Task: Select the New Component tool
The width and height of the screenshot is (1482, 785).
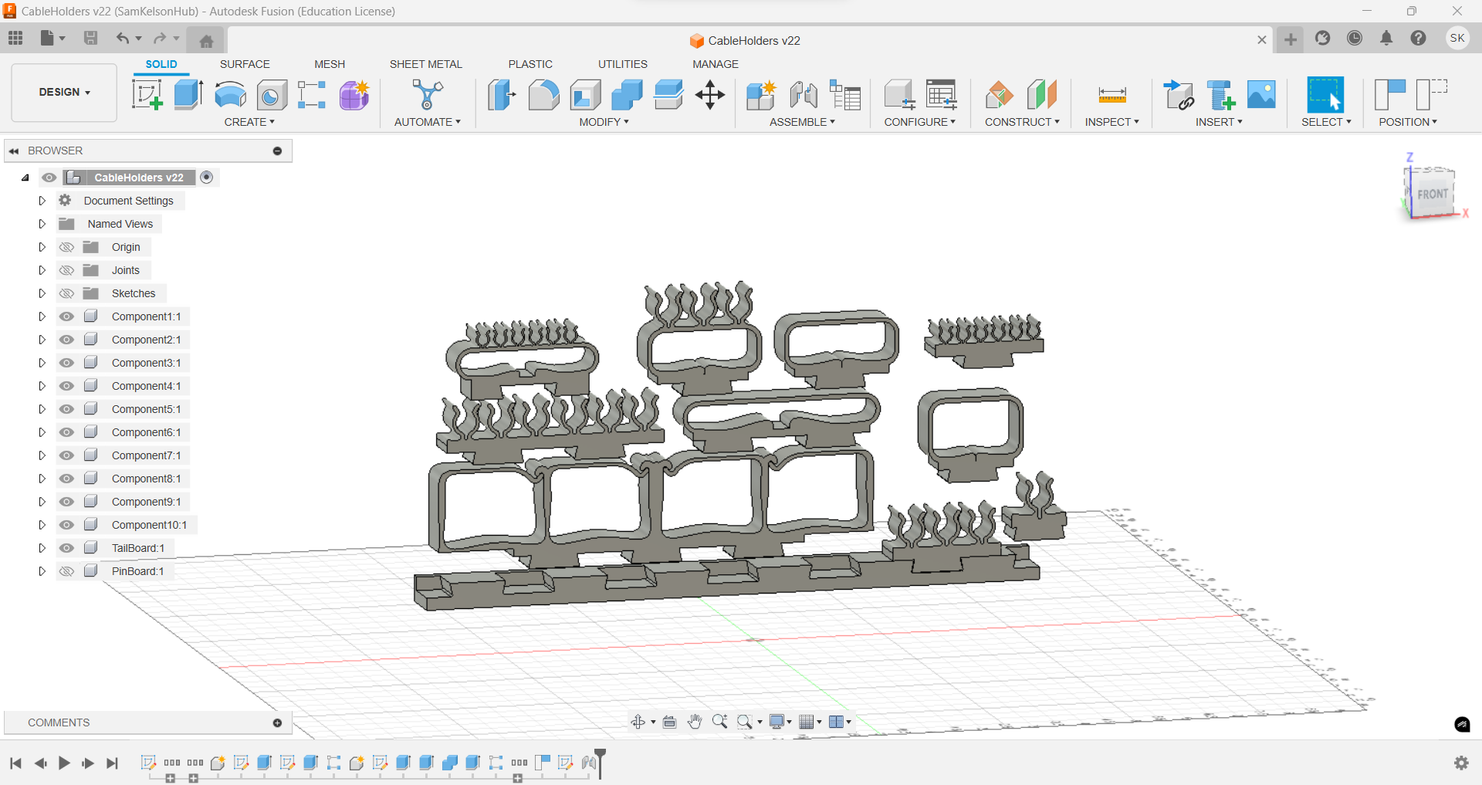Action: click(761, 95)
